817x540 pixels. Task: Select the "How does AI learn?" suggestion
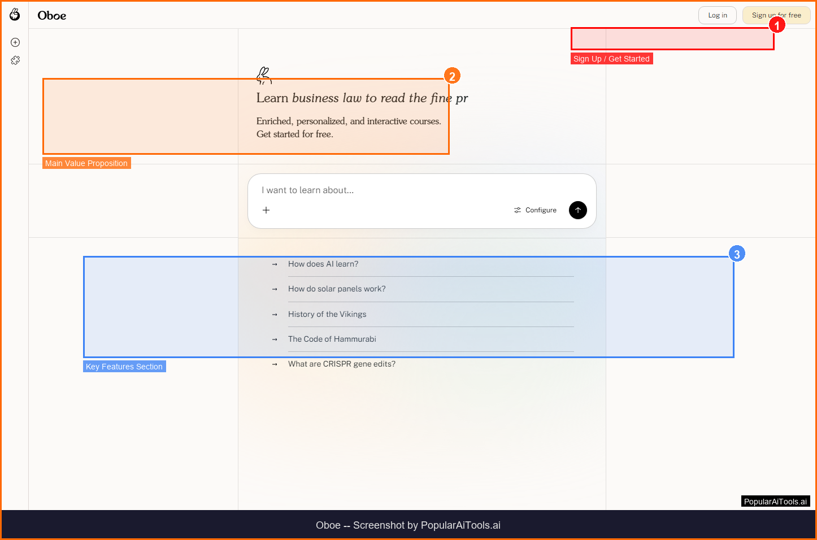click(323, 264)
